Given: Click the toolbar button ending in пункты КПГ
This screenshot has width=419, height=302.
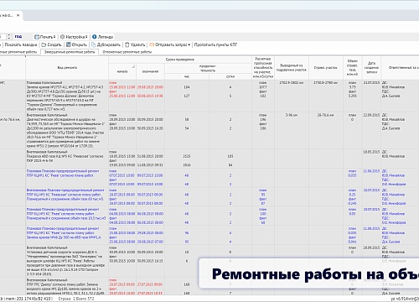Looking at the screenshot, I should click(215, 44).
